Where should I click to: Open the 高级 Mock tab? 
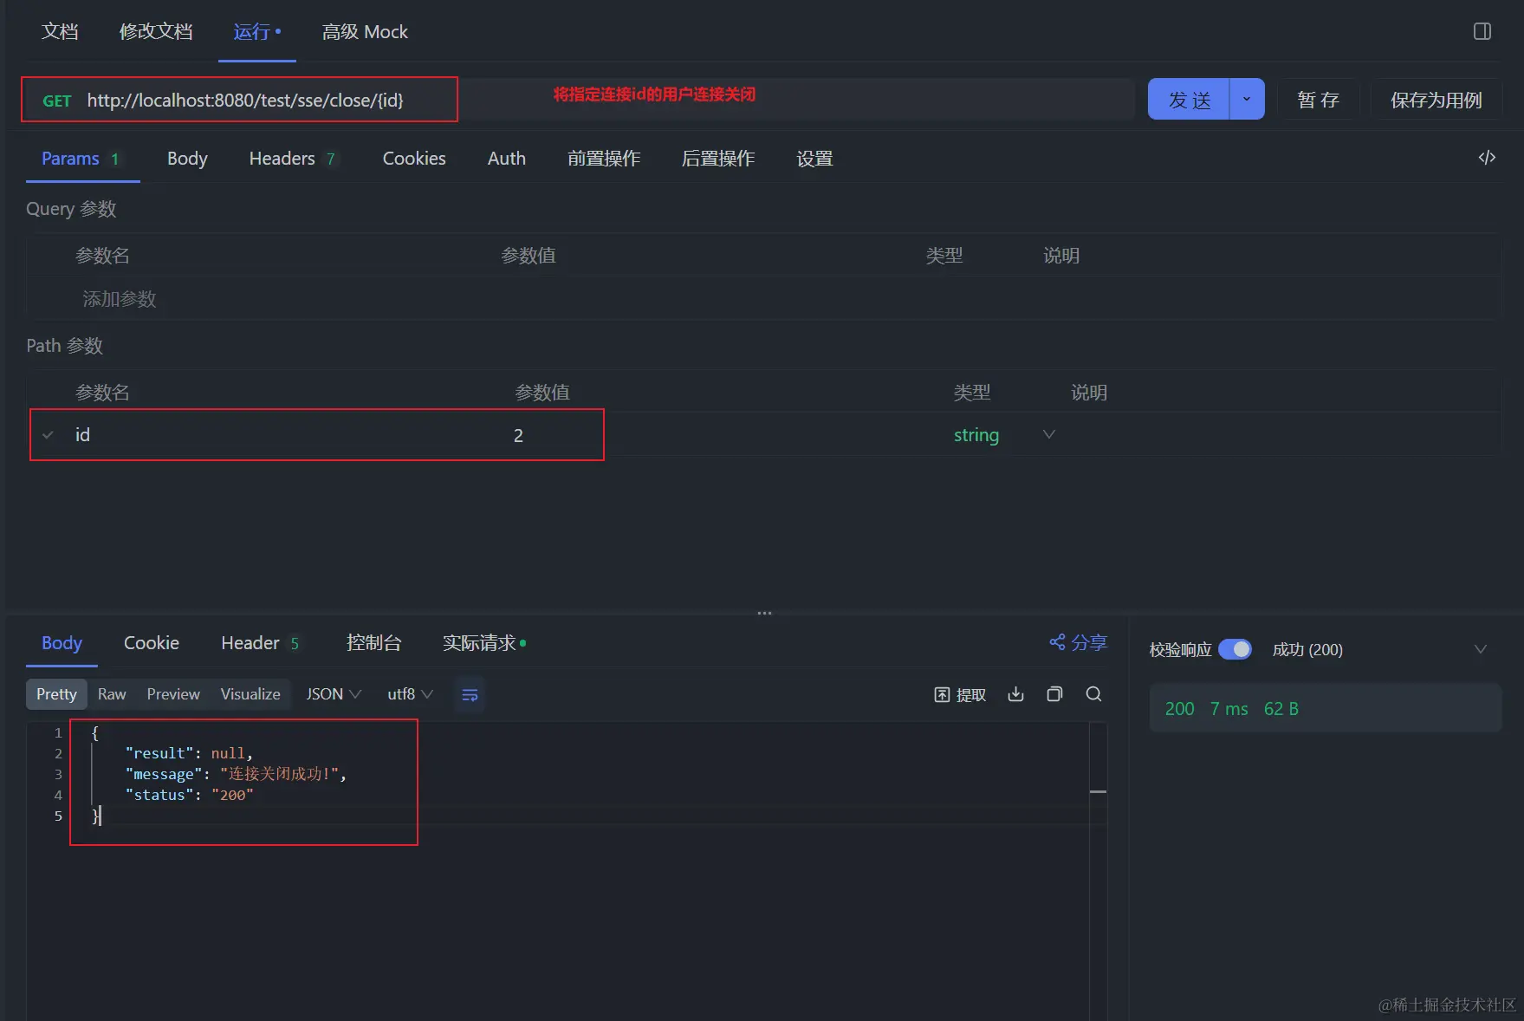point(365,32)
